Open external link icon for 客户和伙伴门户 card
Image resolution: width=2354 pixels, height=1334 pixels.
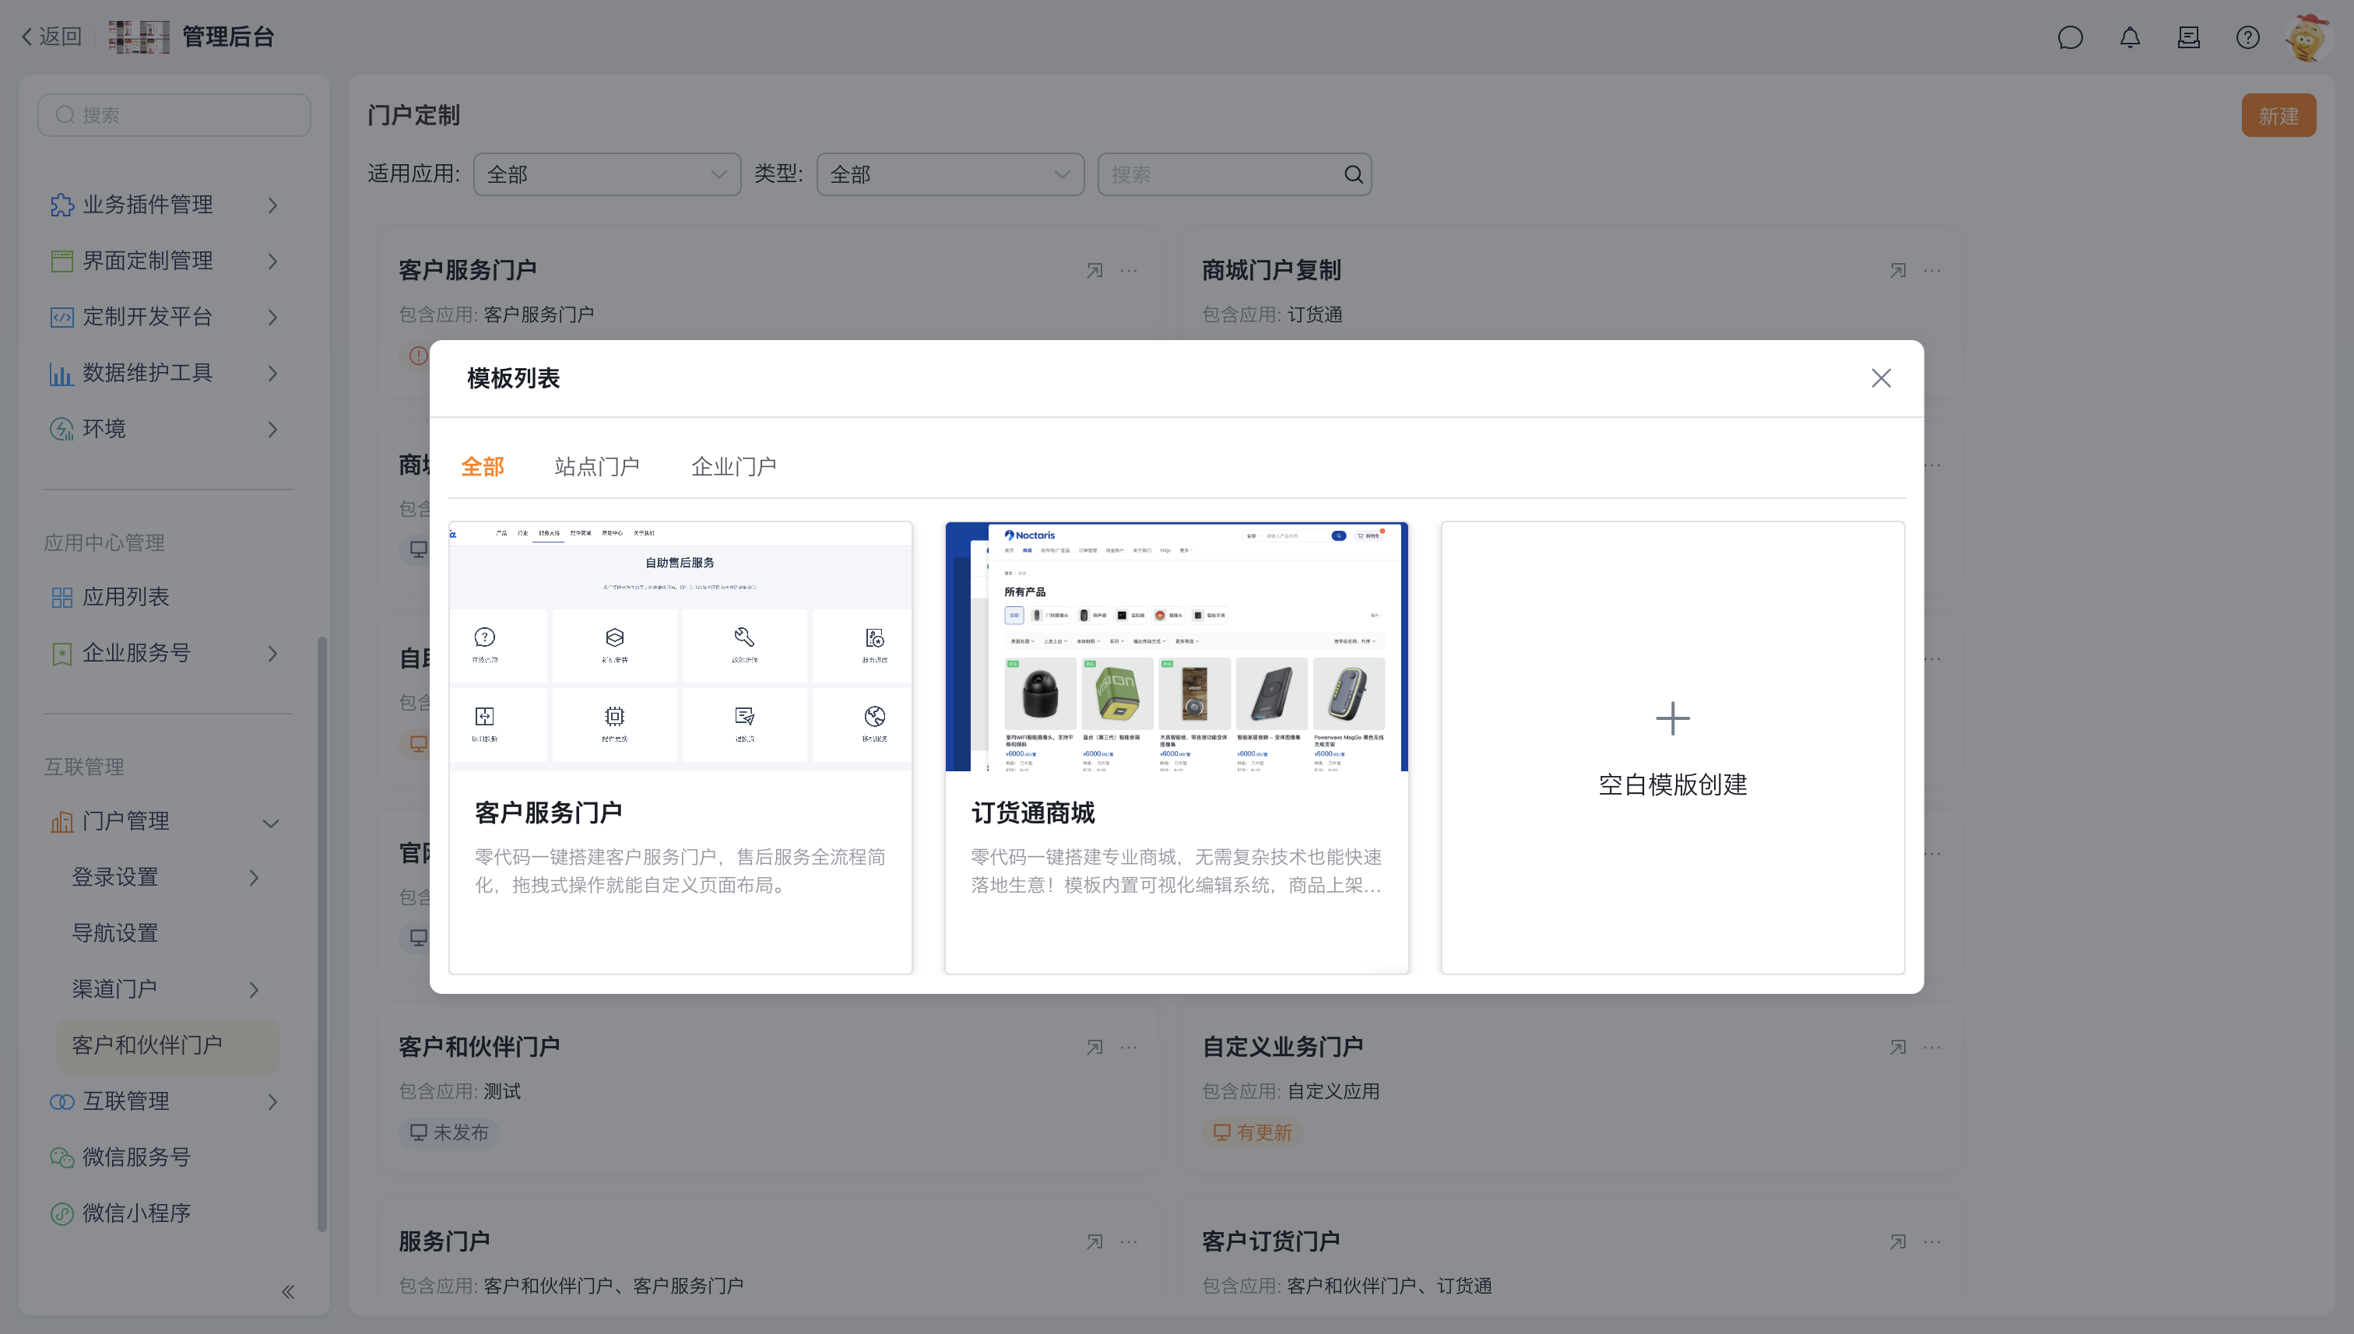point(1094,1048)
